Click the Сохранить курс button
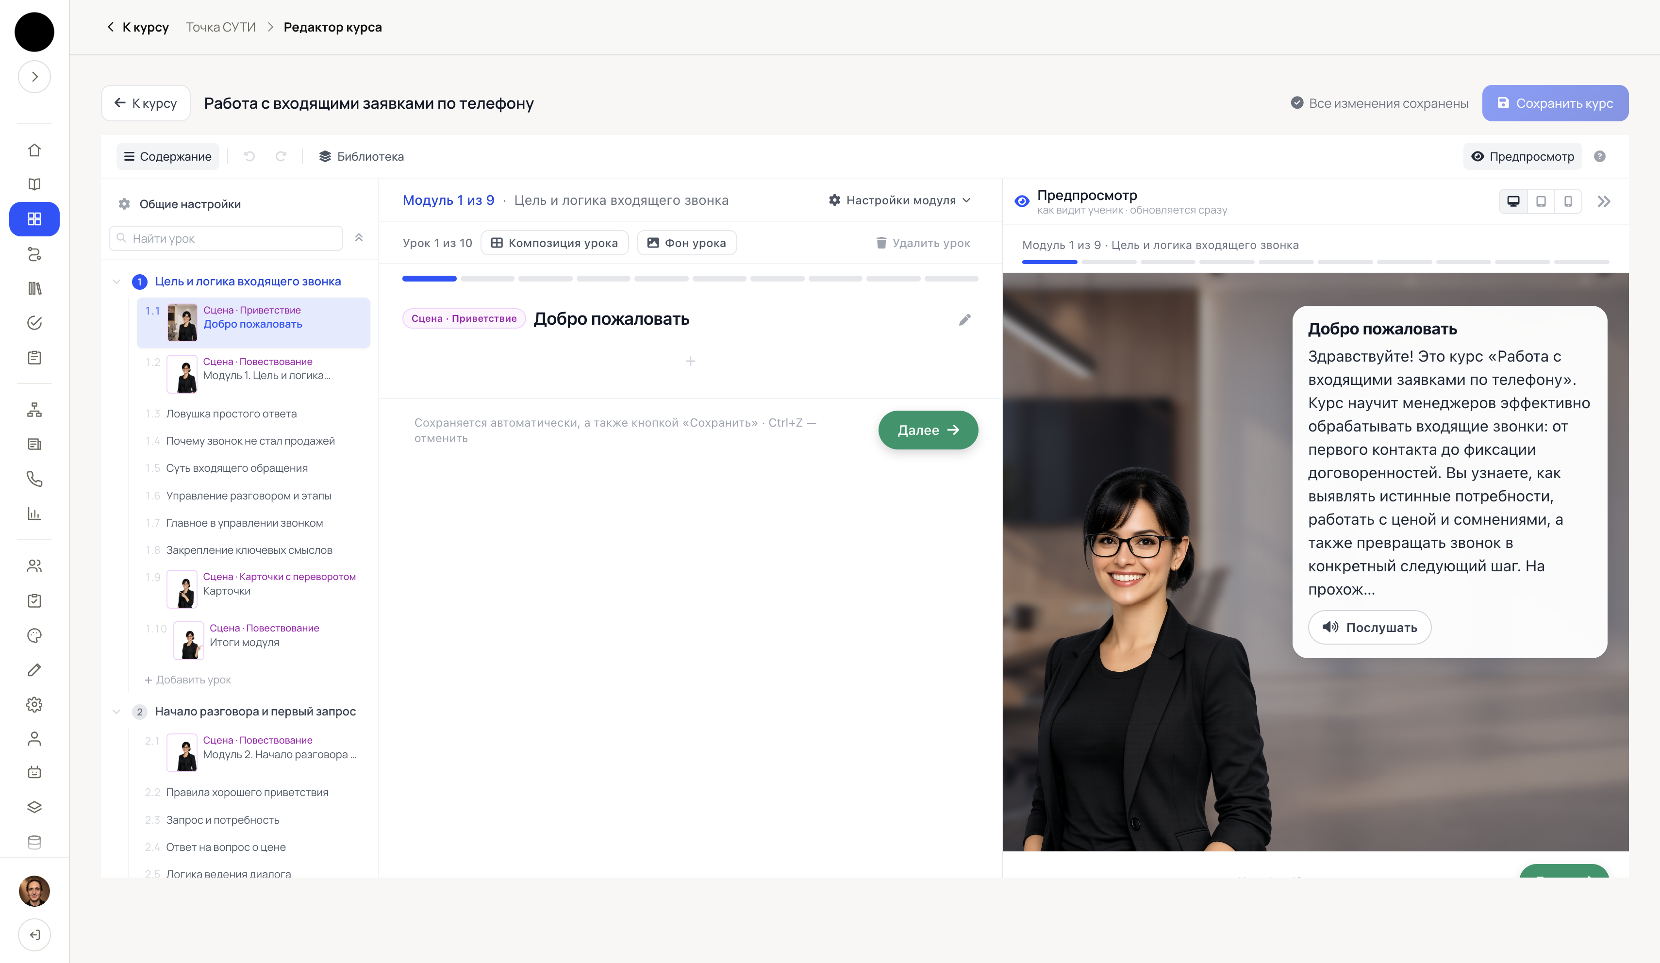The image size is (1660, 963). tap(1555, 103)
